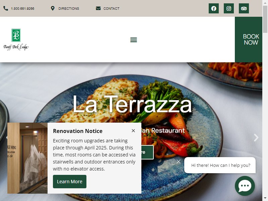Open the hamburger navigation menu
Viewport: 268px width, 201px height.
coord(133,40)
